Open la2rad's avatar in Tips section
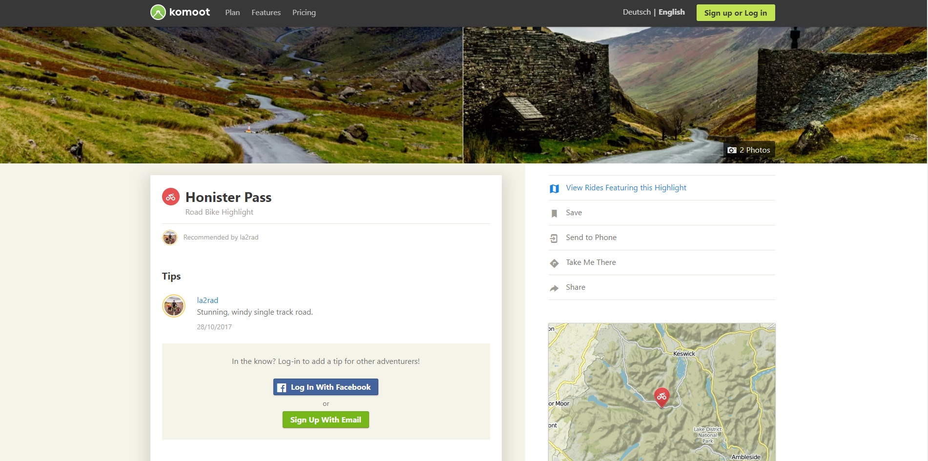This screenshot has width=928, height=461. pos(174,306)
